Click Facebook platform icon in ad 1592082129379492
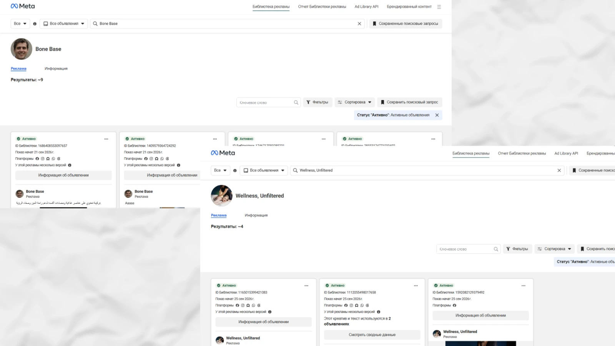Screen dimensions: 615x346 coord(454,306)
